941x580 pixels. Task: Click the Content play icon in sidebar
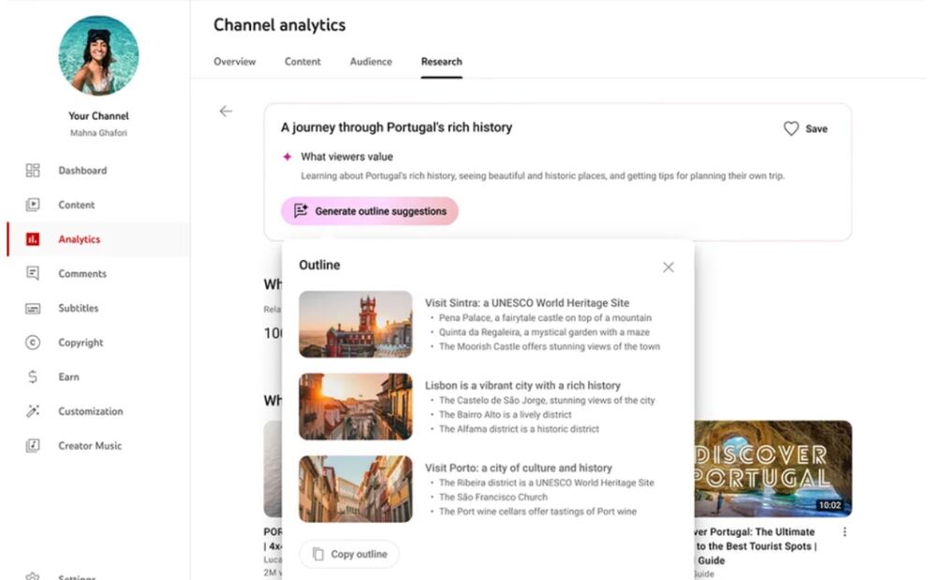[x=33, y=205]
